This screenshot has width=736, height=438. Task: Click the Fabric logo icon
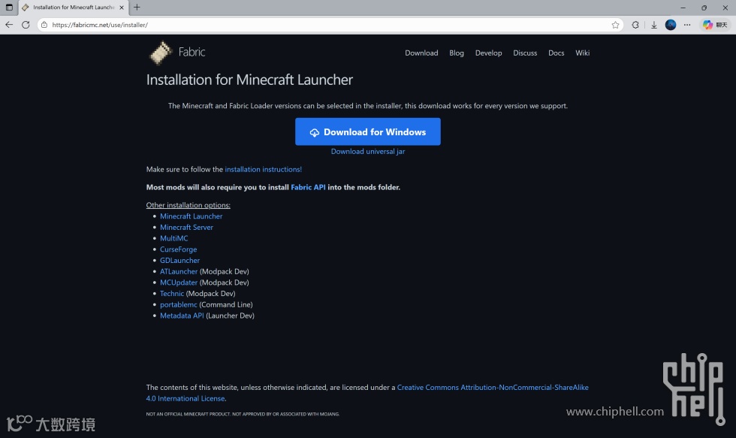click(161, 53)
